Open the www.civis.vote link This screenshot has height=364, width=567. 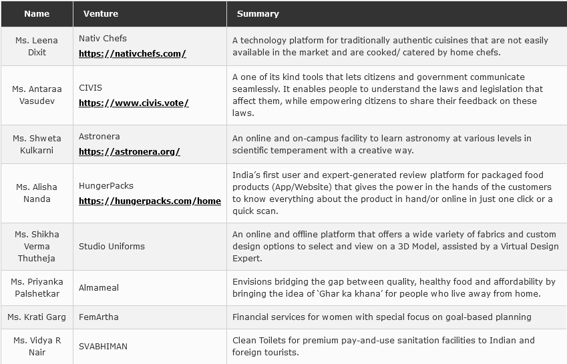click(134, 103)
